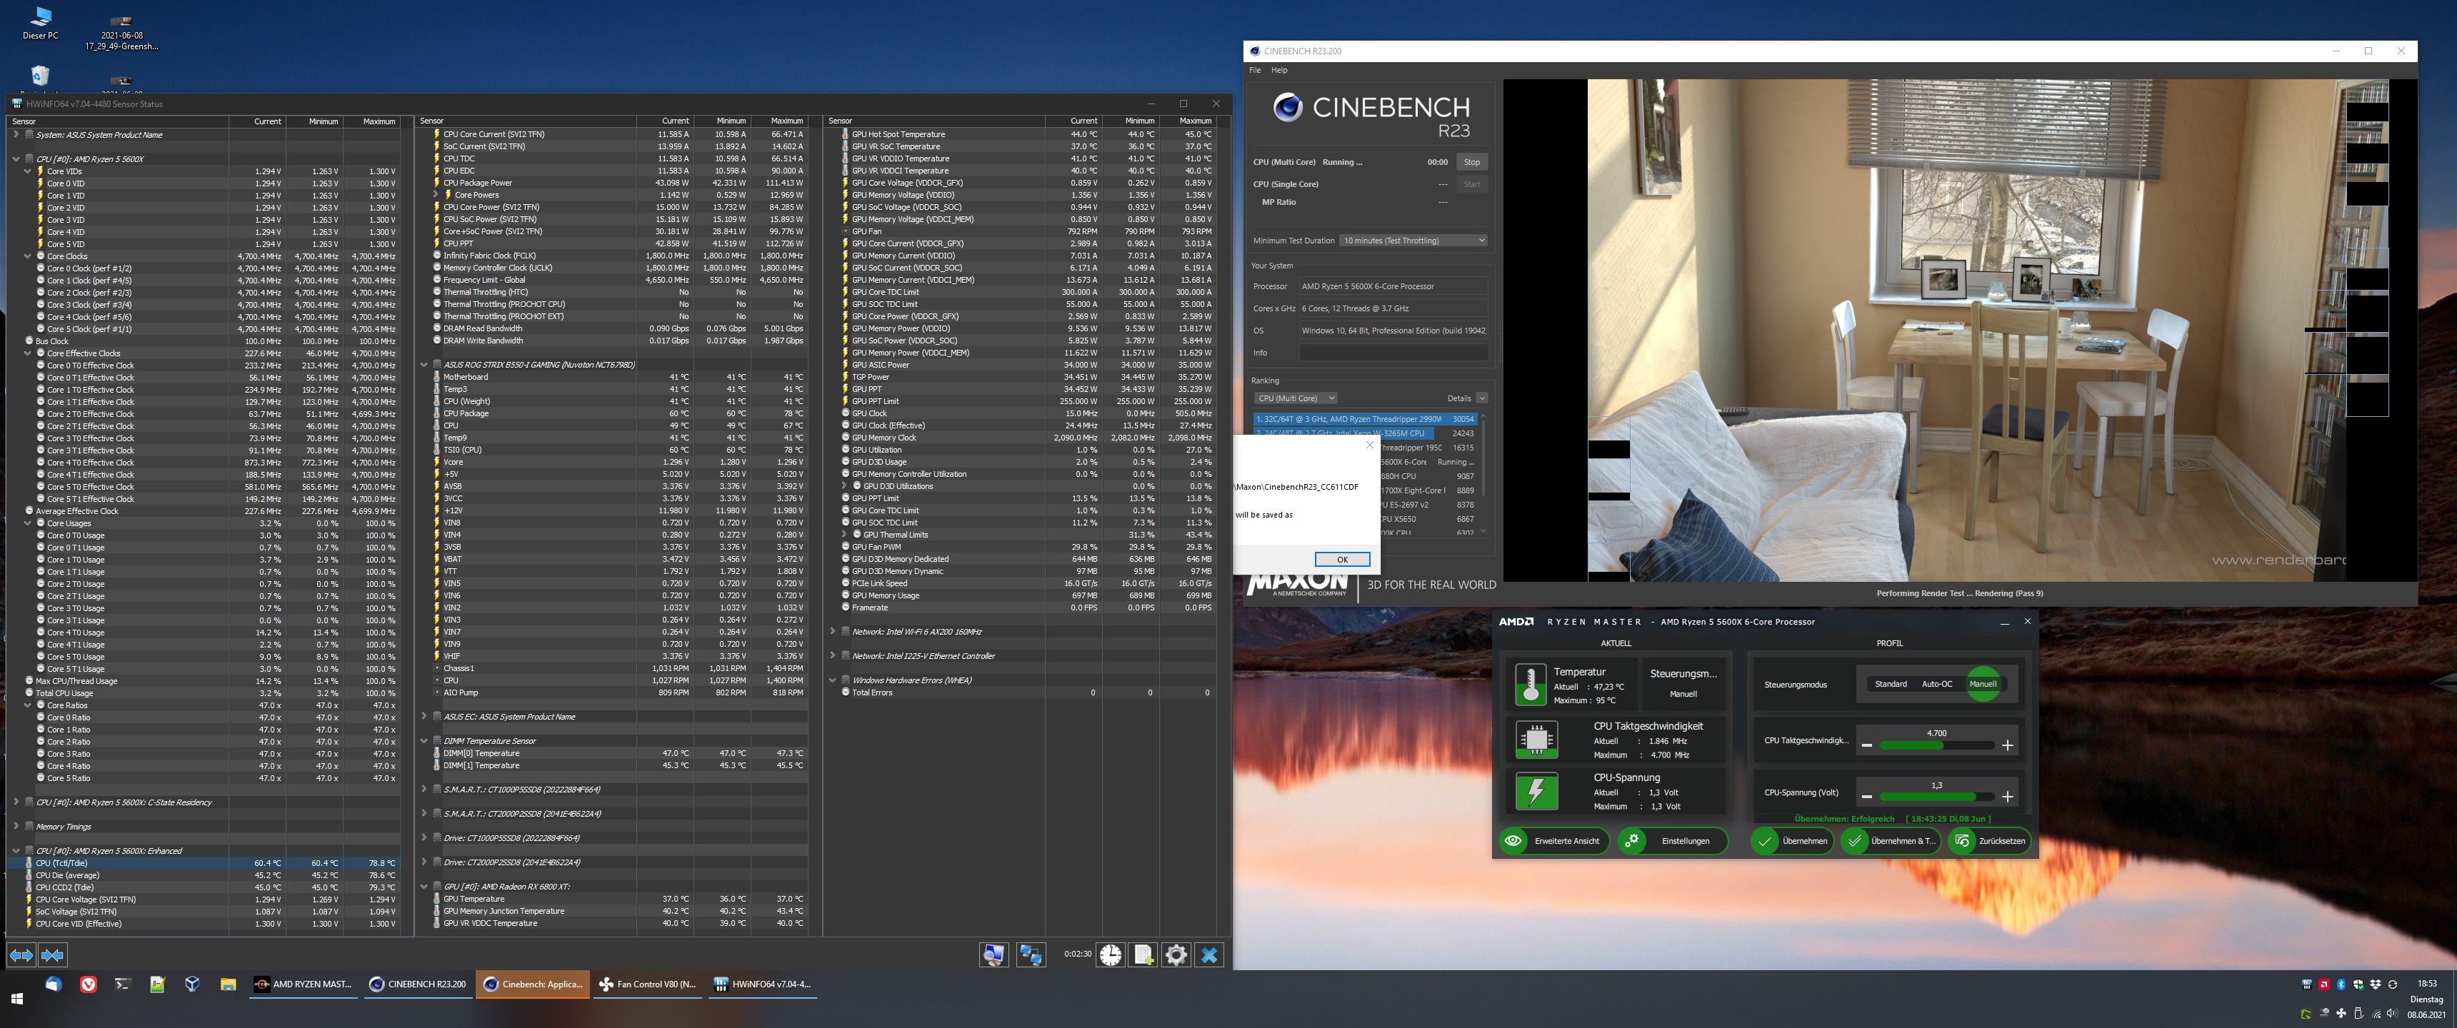Decrease CPU Taktgeschwindigkeit with minus button

click(1866, 746)
